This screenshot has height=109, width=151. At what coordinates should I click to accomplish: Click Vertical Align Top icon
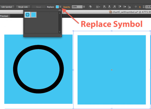pyautogui.click(x=120, y=7)
